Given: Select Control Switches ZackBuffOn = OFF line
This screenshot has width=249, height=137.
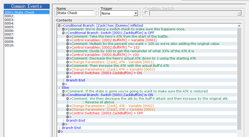Looking at the screenshot, I should coord(107,113).
